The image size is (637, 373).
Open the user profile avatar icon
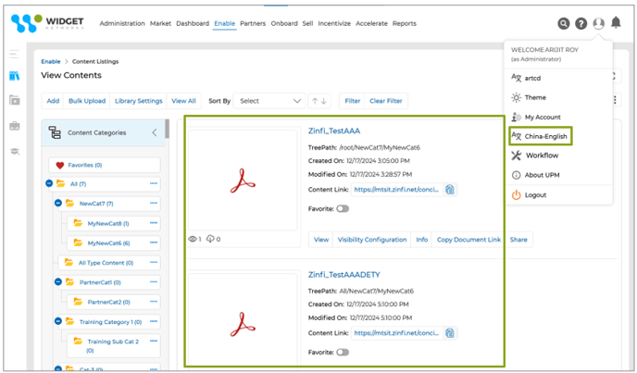click(x=598, y=24)
